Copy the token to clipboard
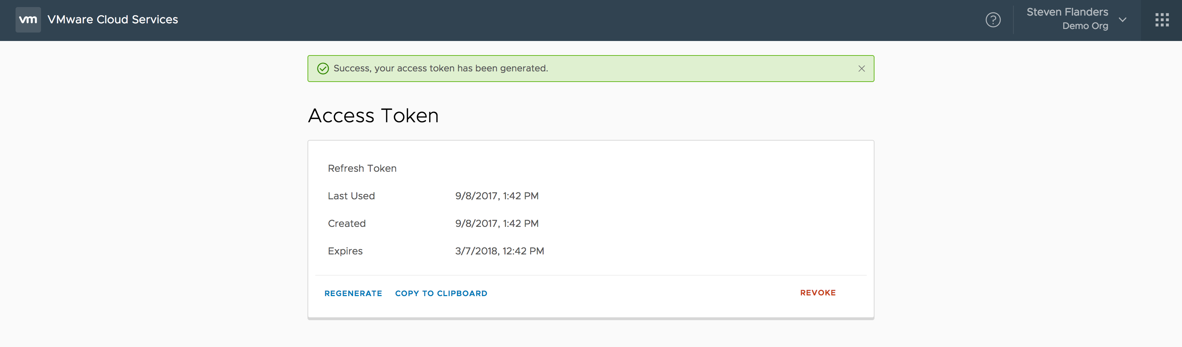The image size is (1182, 347). point(441,293)
